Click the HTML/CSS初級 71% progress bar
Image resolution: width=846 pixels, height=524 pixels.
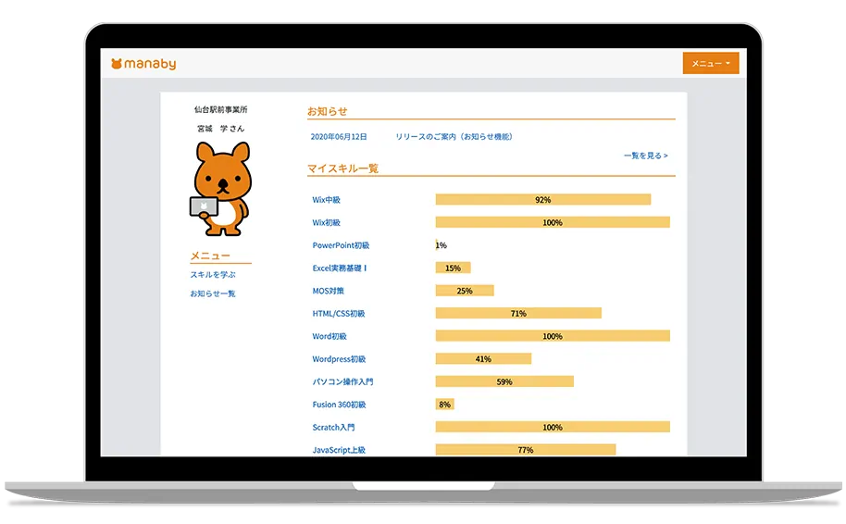pos(518,314)
